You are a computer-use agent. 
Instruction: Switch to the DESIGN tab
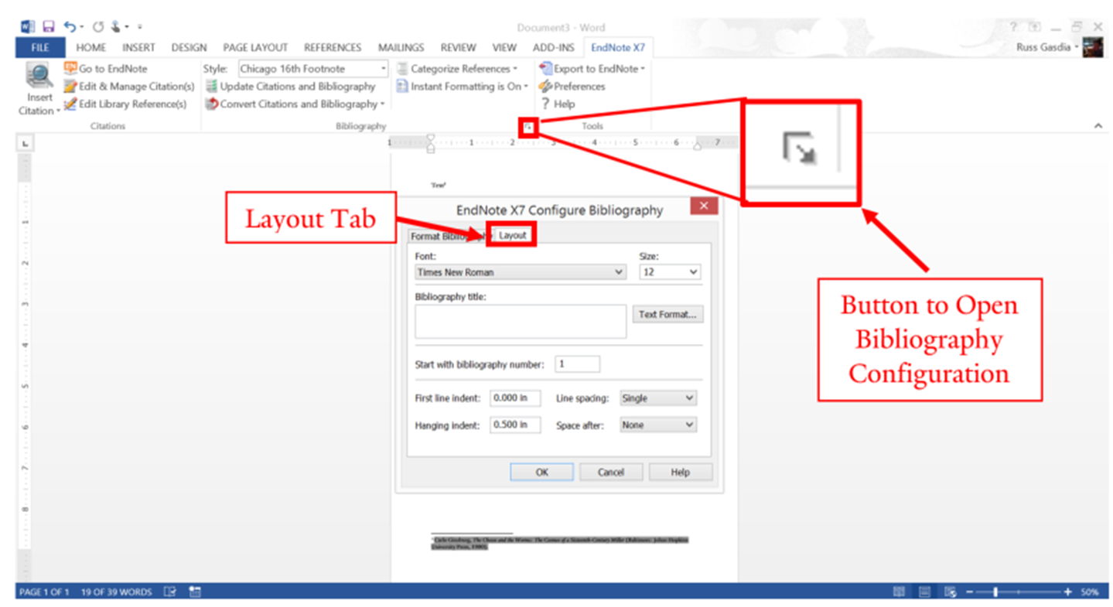[x=189, y=48]
